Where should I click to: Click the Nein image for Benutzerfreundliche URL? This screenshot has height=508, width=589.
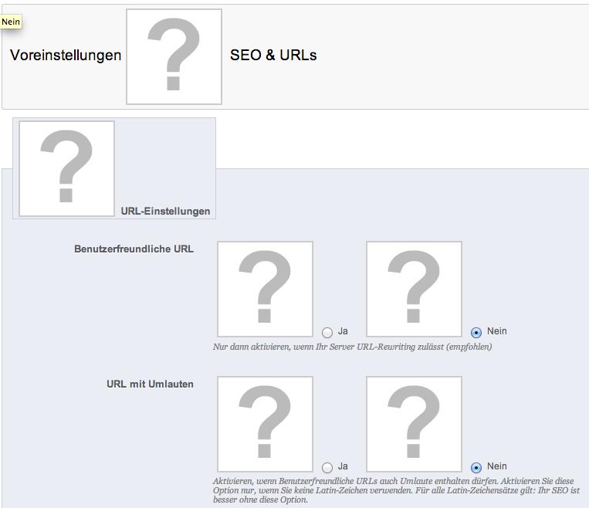(x=414, y=289)
